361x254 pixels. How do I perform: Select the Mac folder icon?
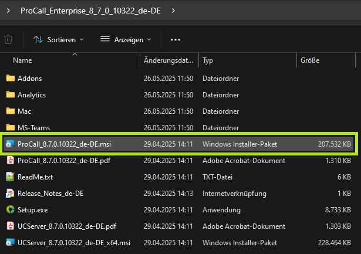pos(10,111)
